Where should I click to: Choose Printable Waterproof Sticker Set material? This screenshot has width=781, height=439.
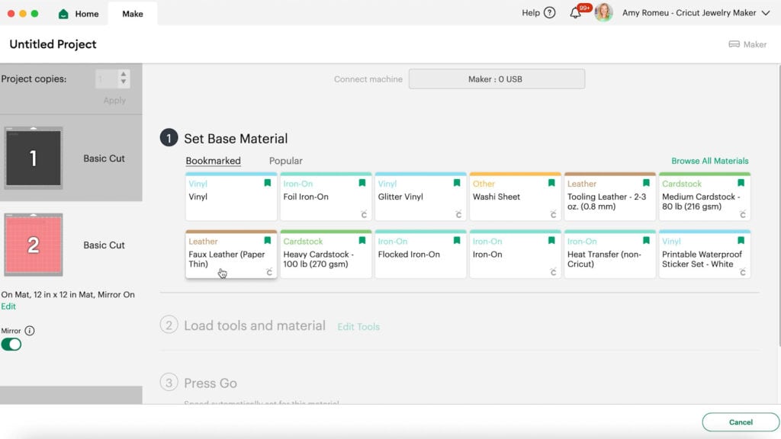(x=704, y=255)
